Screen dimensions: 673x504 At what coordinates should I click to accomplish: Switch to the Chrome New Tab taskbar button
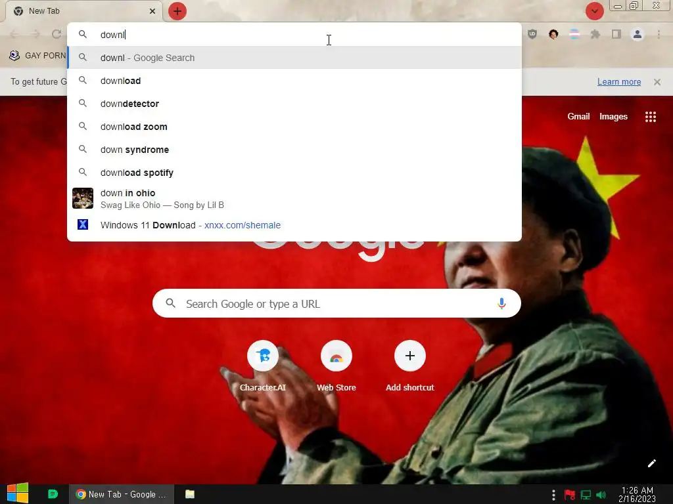pyautogui.click(x=122, y=494)
